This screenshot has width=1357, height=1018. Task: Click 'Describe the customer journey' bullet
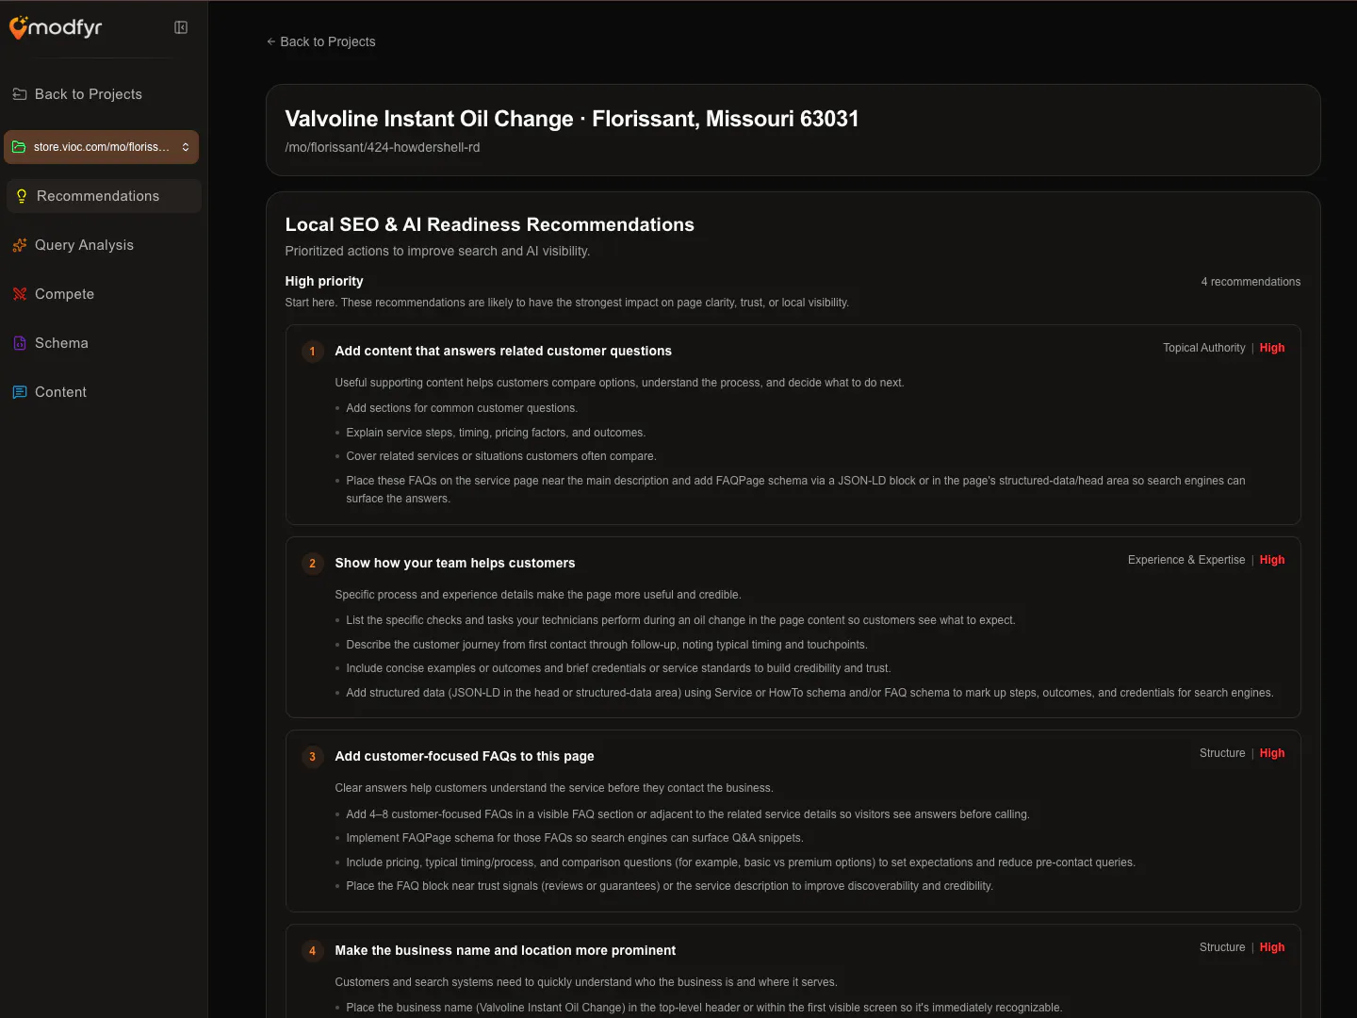(x=607, y=645)
